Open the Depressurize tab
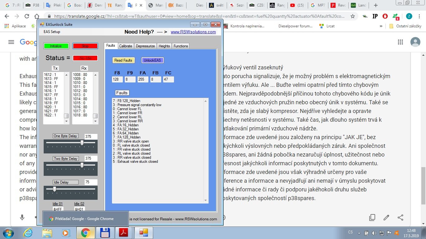Screen dimensions: 426x239 coord(145,46)
